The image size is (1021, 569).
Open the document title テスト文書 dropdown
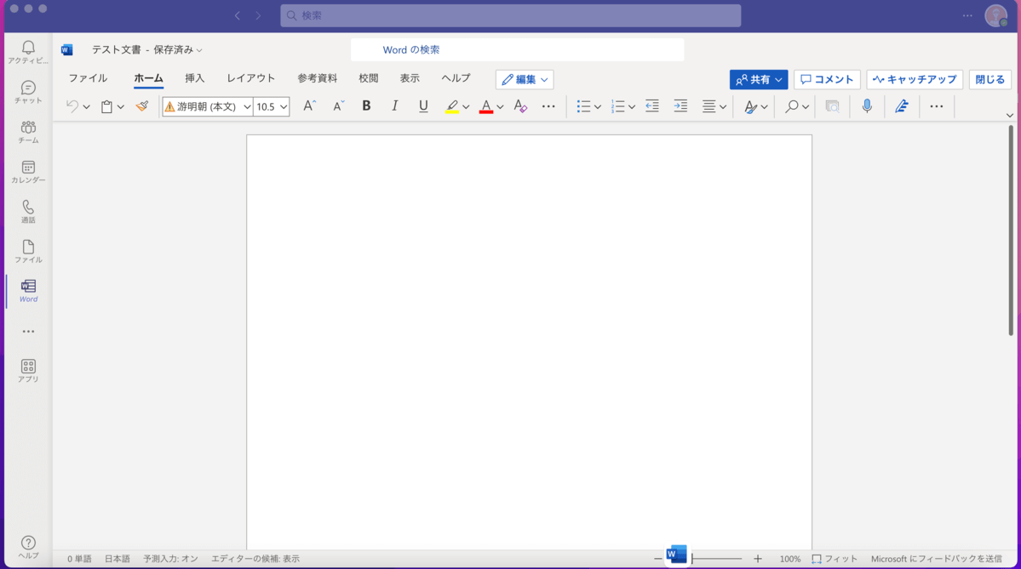coord(147,49)
